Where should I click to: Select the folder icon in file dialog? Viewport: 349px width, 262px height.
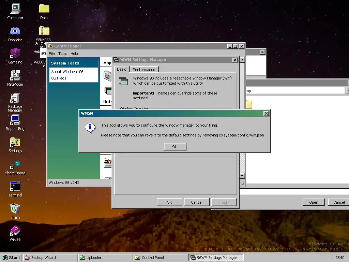pyautogui.click(x=249, y=104)
